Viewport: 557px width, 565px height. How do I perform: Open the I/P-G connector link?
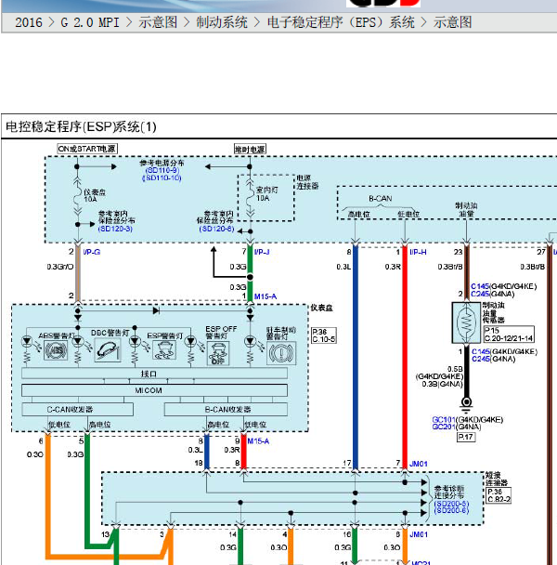pos(92,252)
